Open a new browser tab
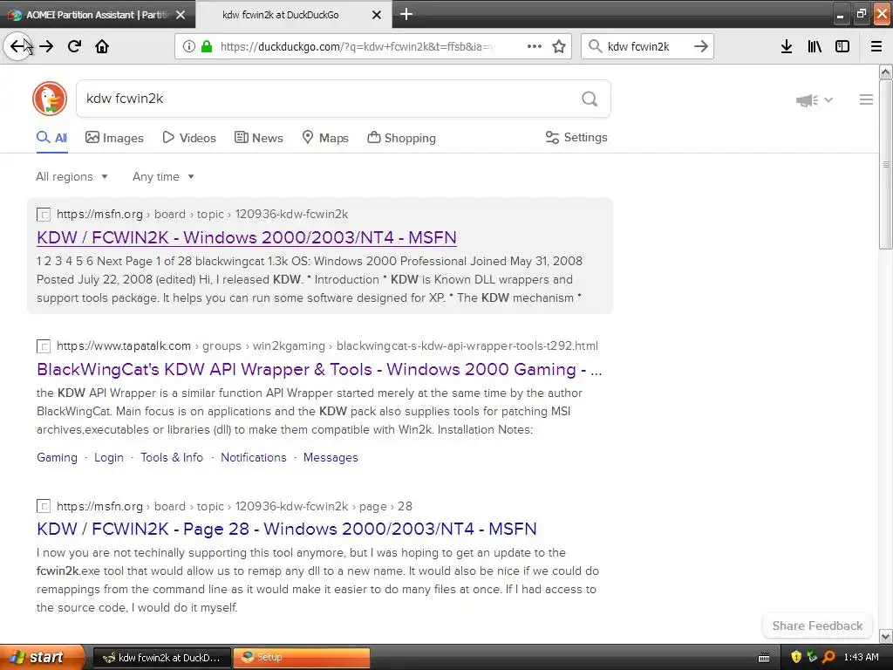The image size is (893, 670). point(406,14)
